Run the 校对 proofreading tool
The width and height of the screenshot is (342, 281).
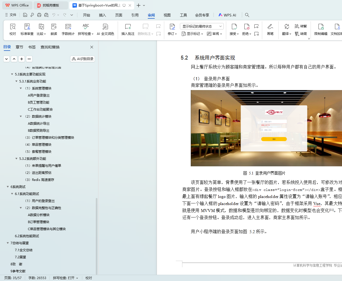(x=13, y=29)
